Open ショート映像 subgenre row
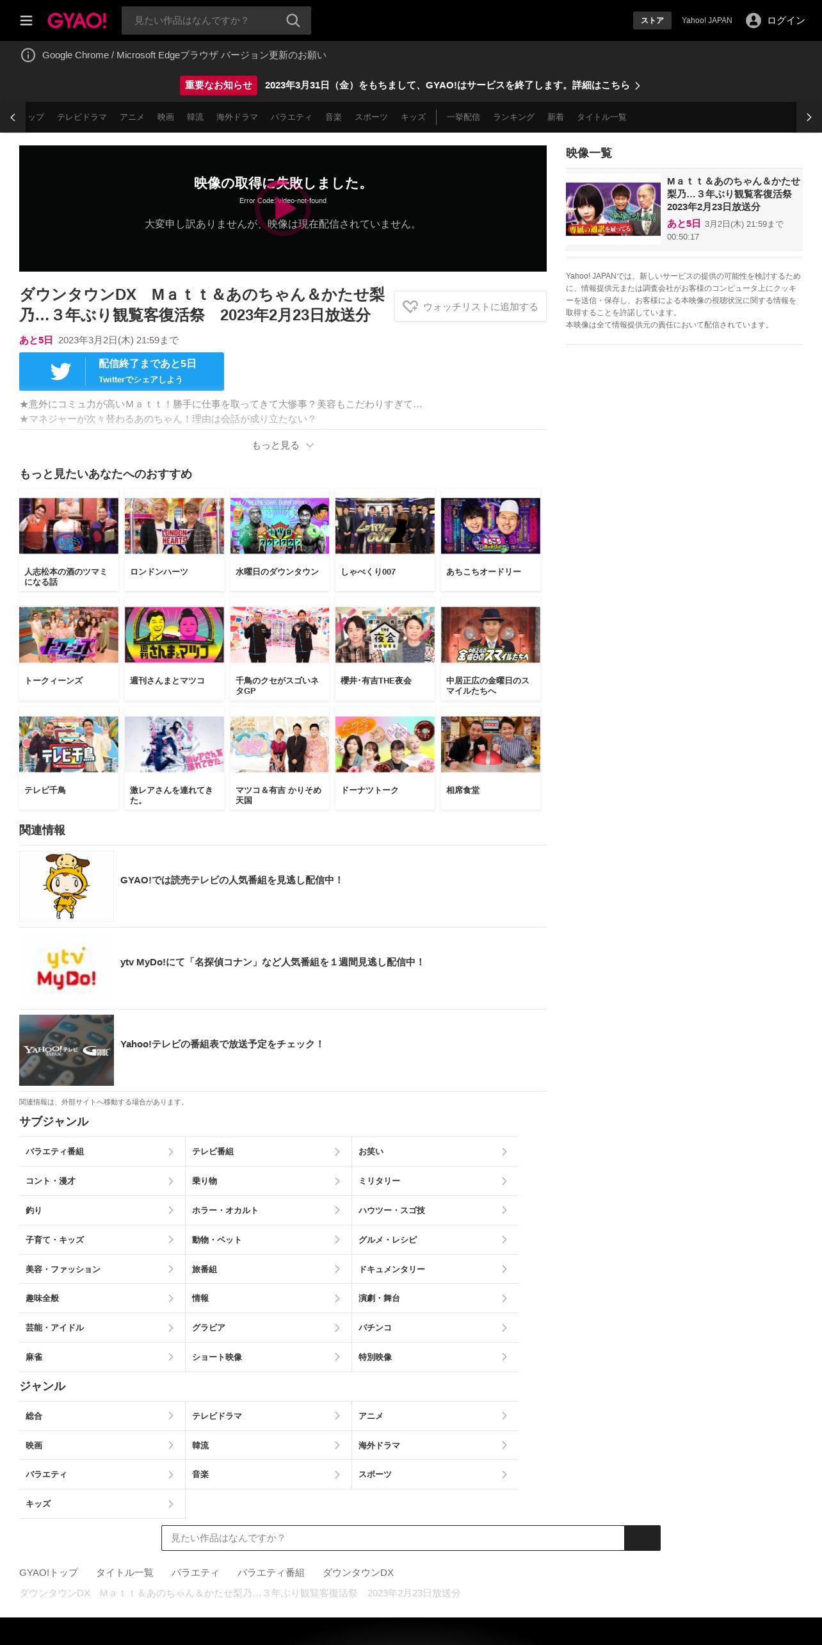The image size is (822, 1645). (268, 1357)
